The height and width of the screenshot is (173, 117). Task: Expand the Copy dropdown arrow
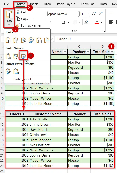point(33,19)
